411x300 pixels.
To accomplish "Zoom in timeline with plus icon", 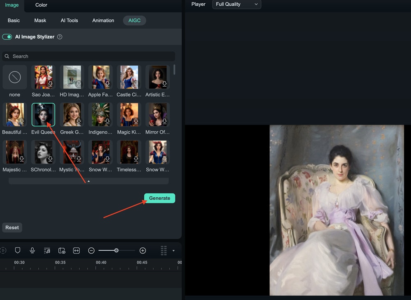I will [x=143, y=251].
